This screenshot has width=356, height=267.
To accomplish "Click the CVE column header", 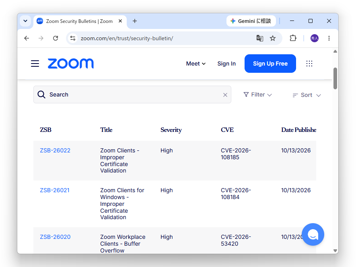I will [227, 130].
